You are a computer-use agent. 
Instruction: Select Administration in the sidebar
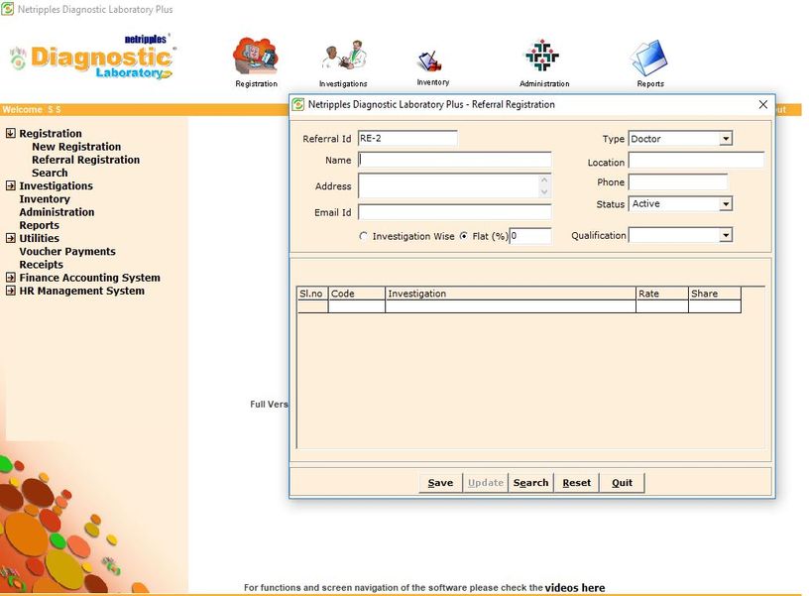(57, 212)
